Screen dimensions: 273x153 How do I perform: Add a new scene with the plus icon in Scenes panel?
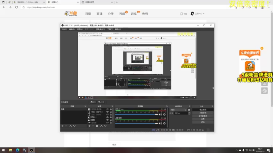pos(62,126)
